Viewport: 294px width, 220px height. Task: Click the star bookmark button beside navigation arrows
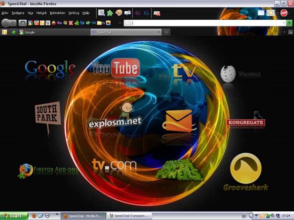[23, 23]
